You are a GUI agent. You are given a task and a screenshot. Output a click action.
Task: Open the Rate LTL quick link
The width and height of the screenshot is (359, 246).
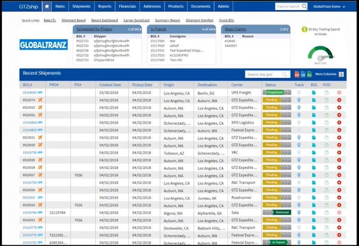pos(50,20)
